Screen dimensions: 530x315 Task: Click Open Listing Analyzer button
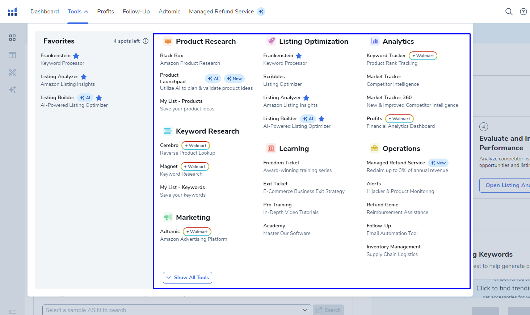[505, 185]
